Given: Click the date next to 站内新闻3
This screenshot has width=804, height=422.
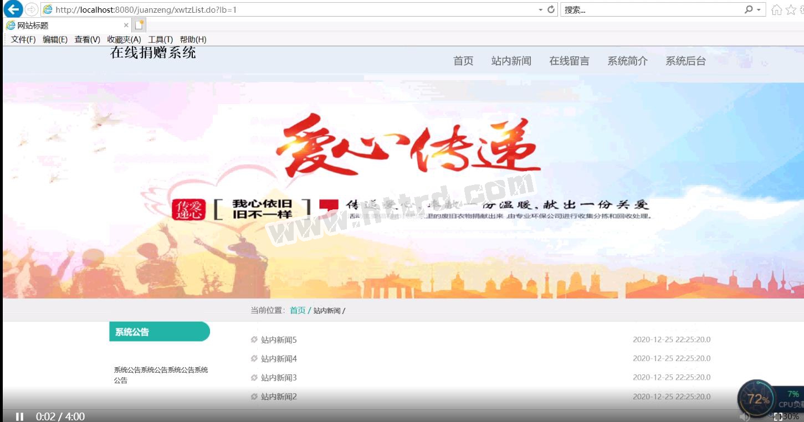Looking at the screenshot, I should tap(672, 377).
